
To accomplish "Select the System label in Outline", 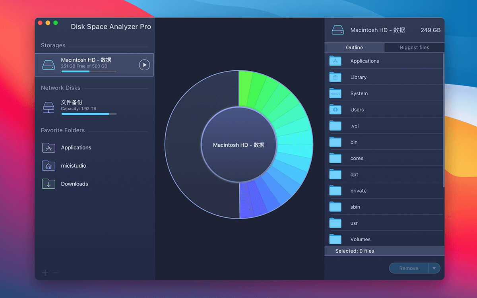I will (x=359, y=93).
